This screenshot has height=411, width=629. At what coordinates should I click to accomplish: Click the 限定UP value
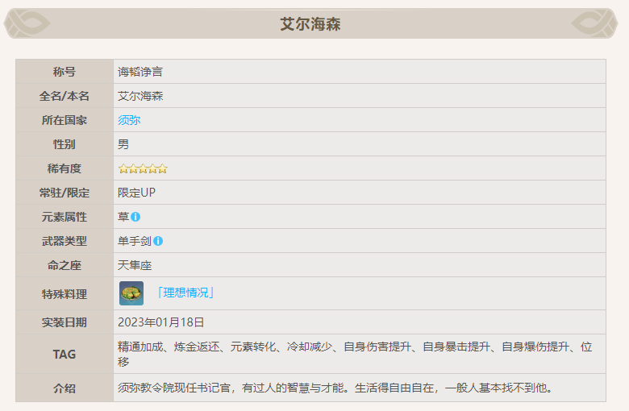coord(137,193)
